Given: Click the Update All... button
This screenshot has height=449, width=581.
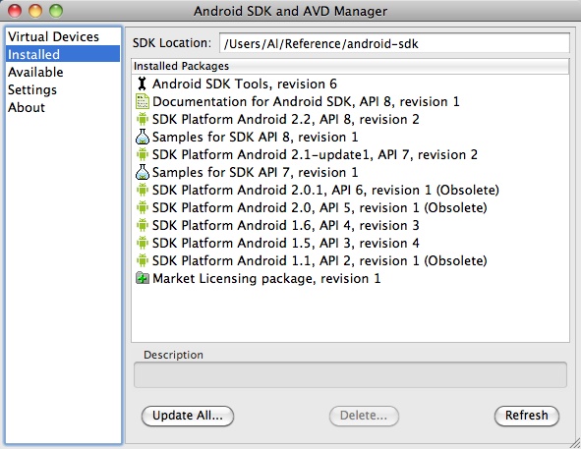Looking at the screenshot, I should (x=188, y=416).
